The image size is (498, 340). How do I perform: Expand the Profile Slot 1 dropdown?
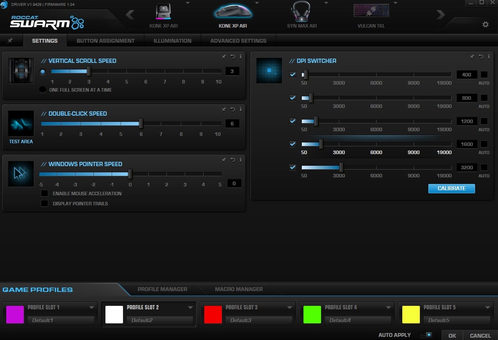(91, 307)
